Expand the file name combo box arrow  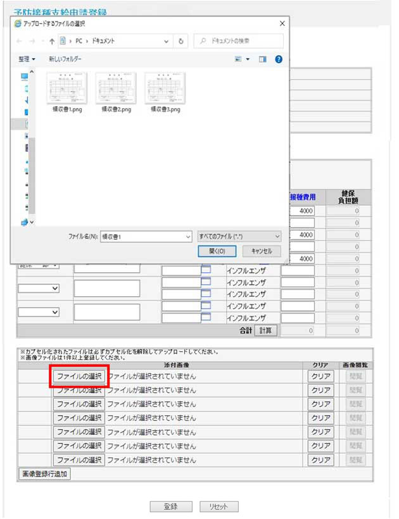pos(188,237)
